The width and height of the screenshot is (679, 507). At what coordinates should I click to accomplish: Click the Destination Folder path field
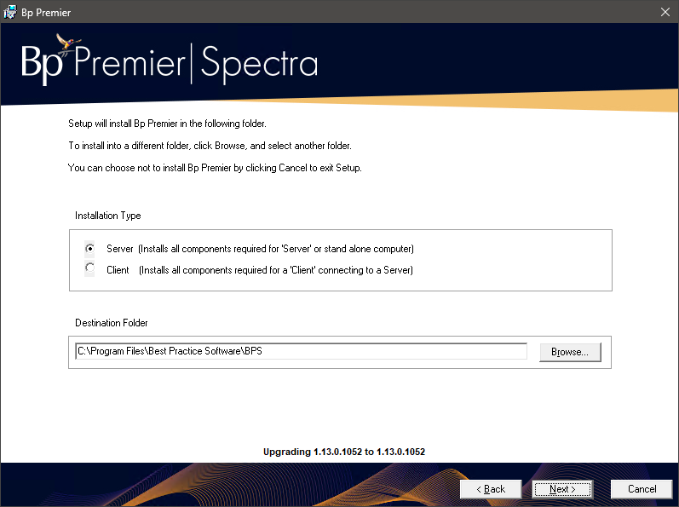coord(302,351)
